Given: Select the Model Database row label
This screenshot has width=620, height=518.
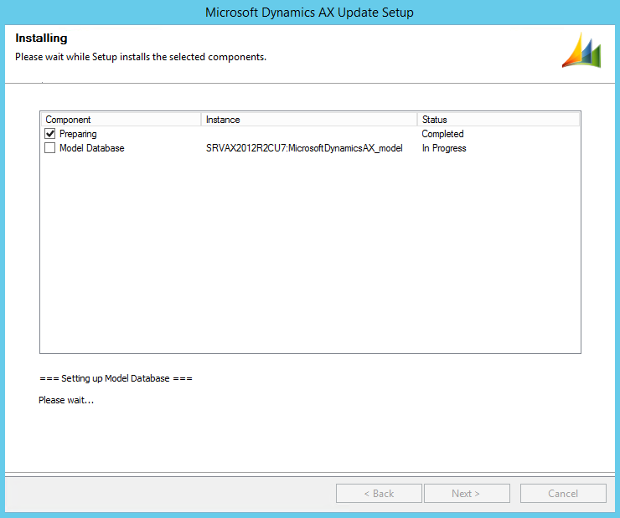Looking at the screenshot, I should click(91, 148).
